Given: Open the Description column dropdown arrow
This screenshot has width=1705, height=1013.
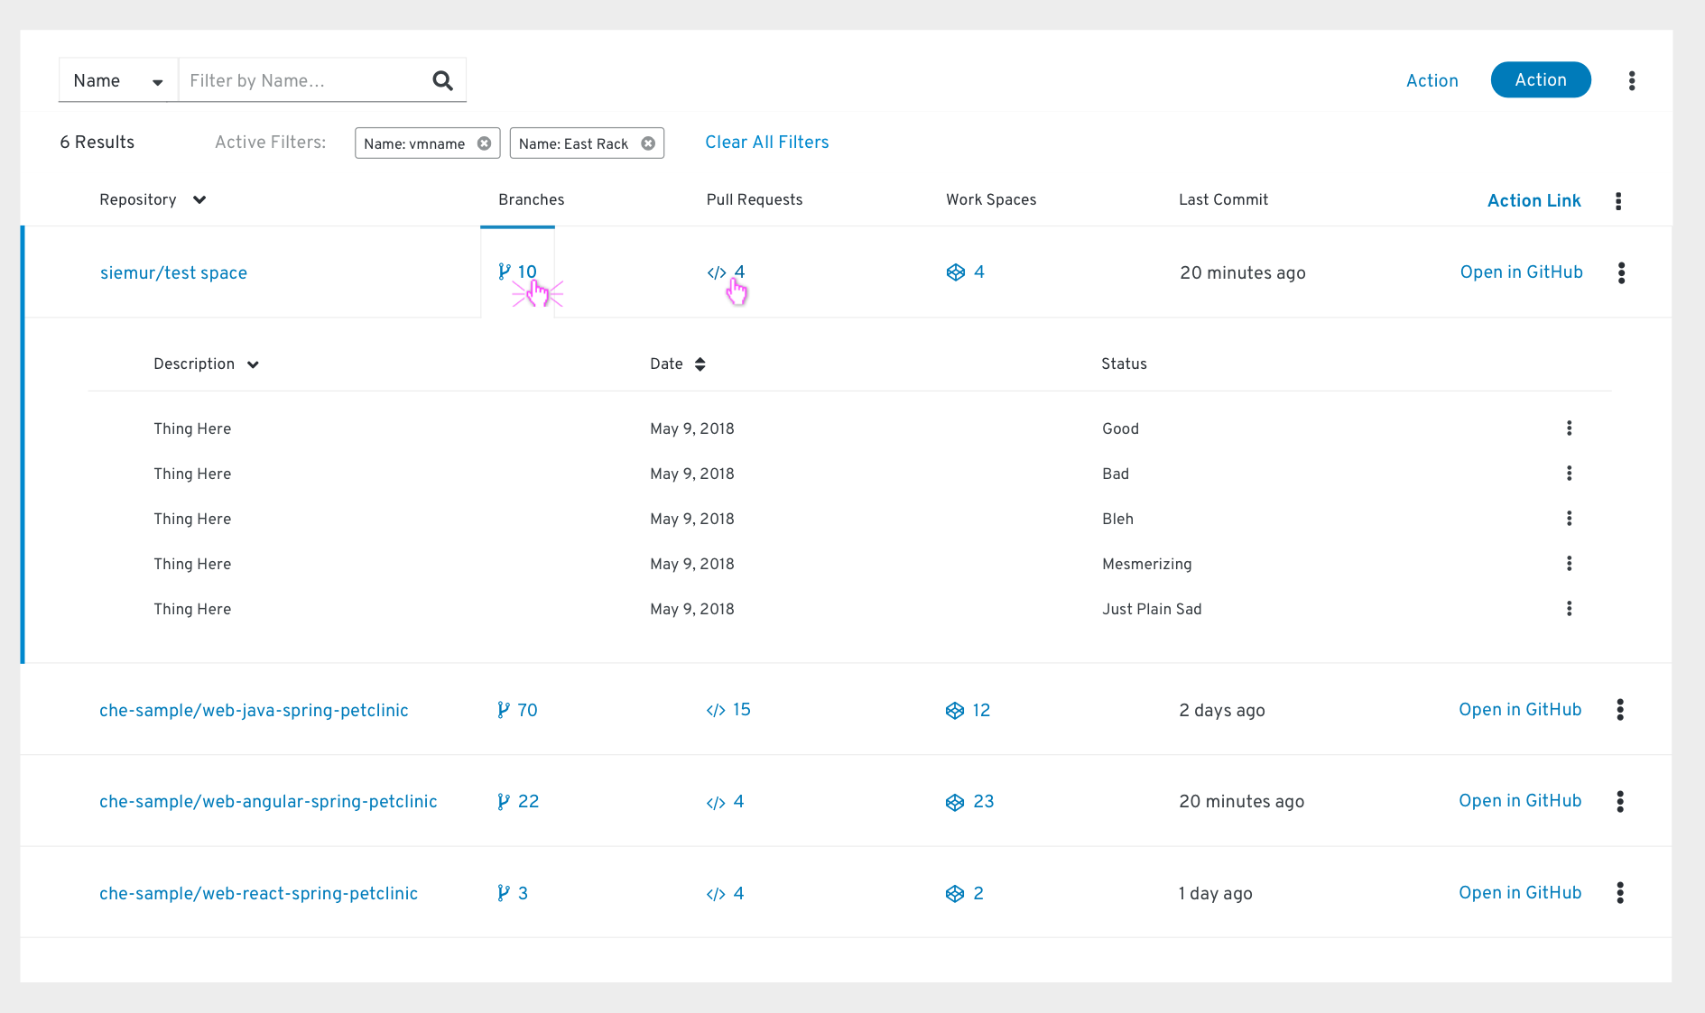Looking at the screenshot, I should tap(253, 364).
